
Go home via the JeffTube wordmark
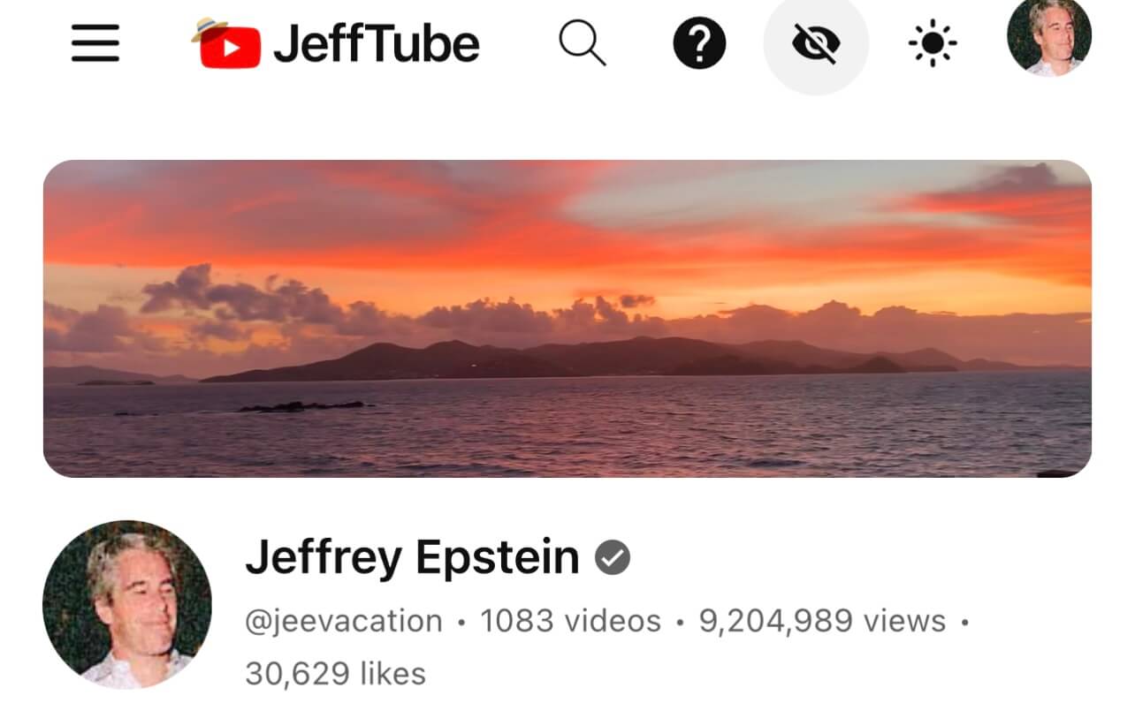377,44
